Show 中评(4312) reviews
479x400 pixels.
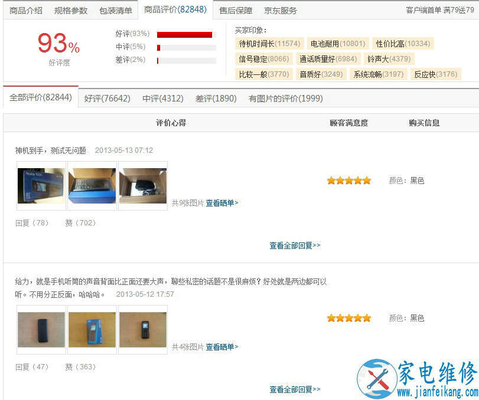pyautogui.click(x=163, y=99)
